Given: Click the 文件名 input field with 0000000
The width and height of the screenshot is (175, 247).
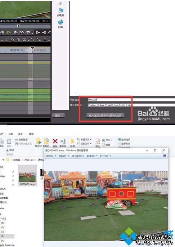Looking at the screenshot, I should pos(131,99).
